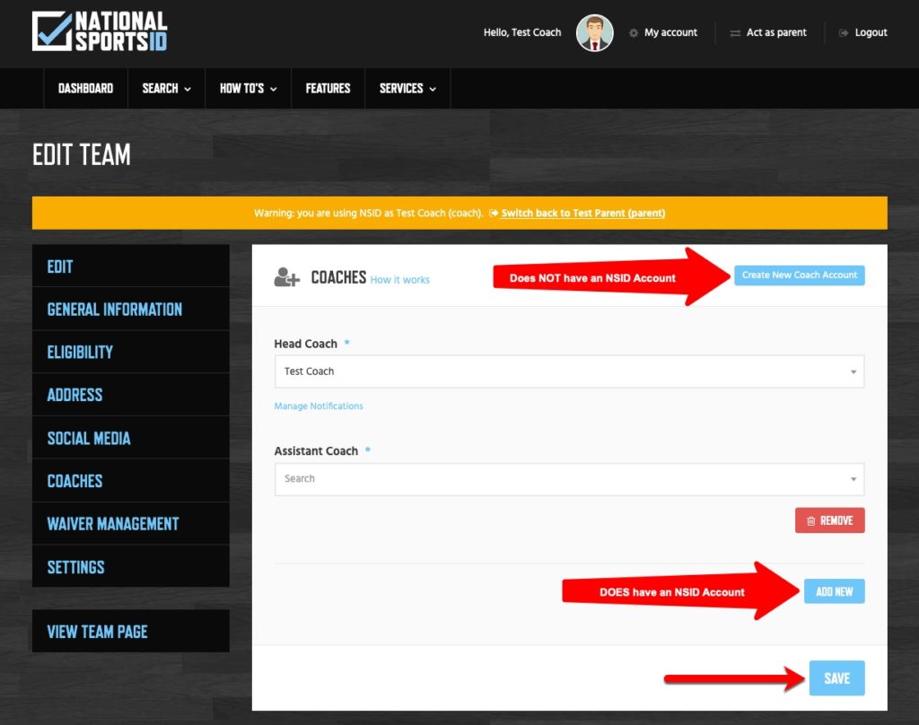Open General Information sidebar section

coord(131,309)
